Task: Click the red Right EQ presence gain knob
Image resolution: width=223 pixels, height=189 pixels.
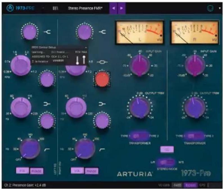Action: 102,79
